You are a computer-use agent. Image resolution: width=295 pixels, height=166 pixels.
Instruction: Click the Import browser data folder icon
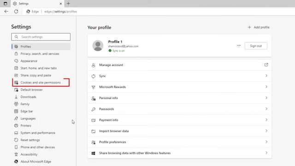94,131
